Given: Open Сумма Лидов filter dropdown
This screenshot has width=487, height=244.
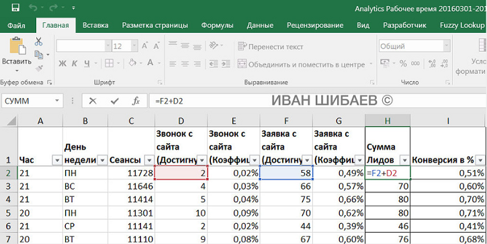Looking at the screenshot, I should [x=404, y=161].
